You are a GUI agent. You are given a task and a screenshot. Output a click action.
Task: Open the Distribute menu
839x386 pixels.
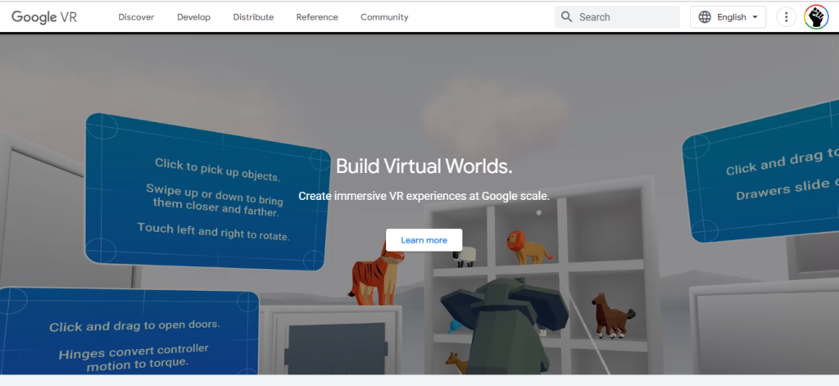253,17
